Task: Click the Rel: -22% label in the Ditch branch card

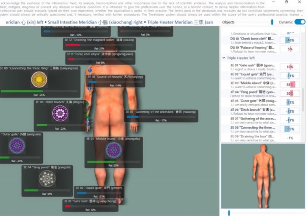Action: point(60,129)
